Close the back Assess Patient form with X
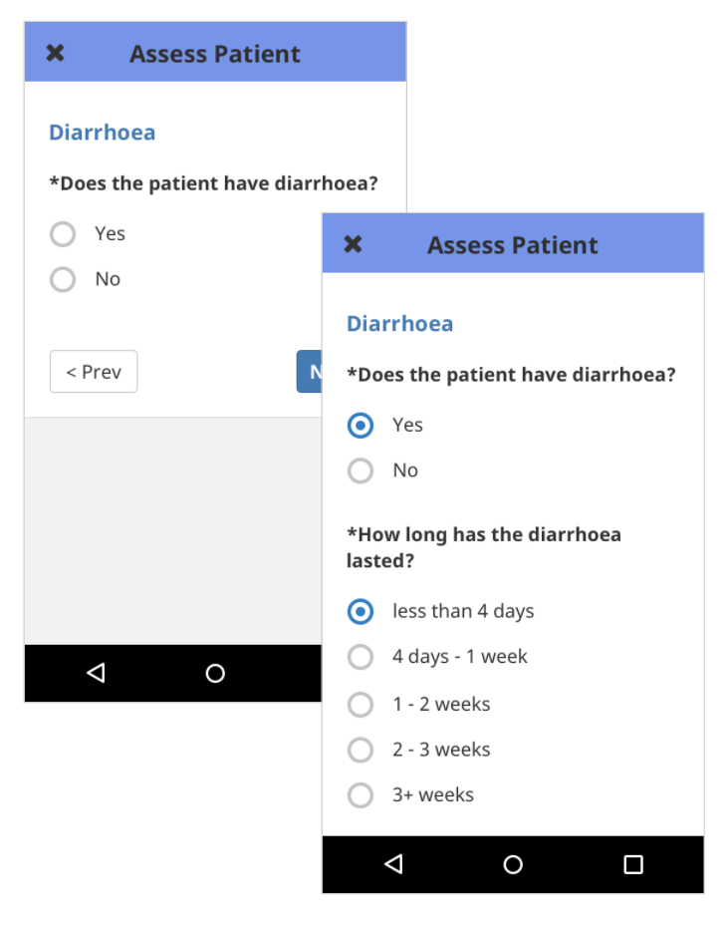 point(56,53)
